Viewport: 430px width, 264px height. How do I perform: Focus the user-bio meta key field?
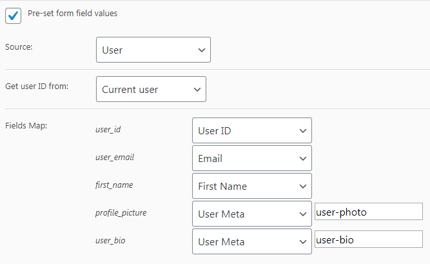point(368,239)
